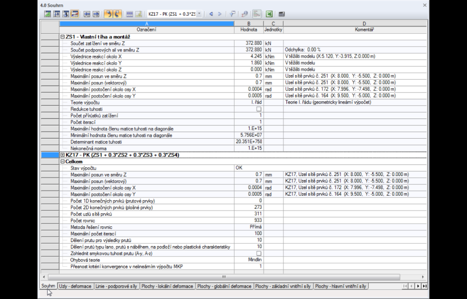Click the Minimální hodnota členu value 5.756E+07
Viewport: 467px width, 299px height.
[x=249, y=135]
